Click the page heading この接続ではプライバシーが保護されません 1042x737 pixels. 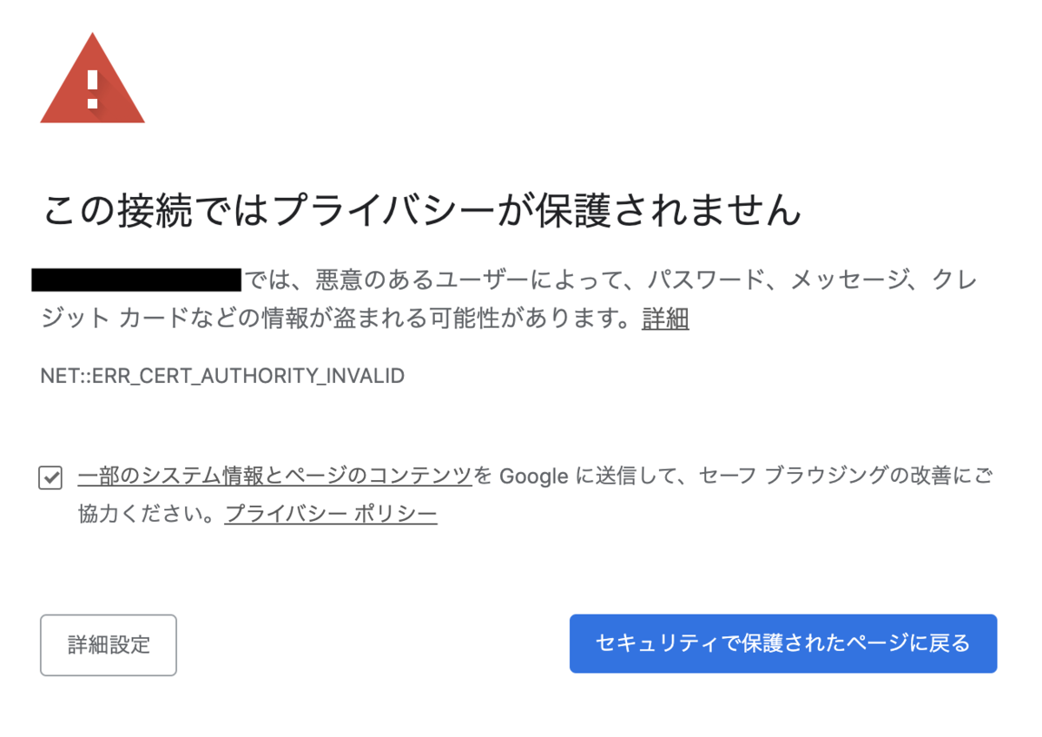tap(423, 207)
